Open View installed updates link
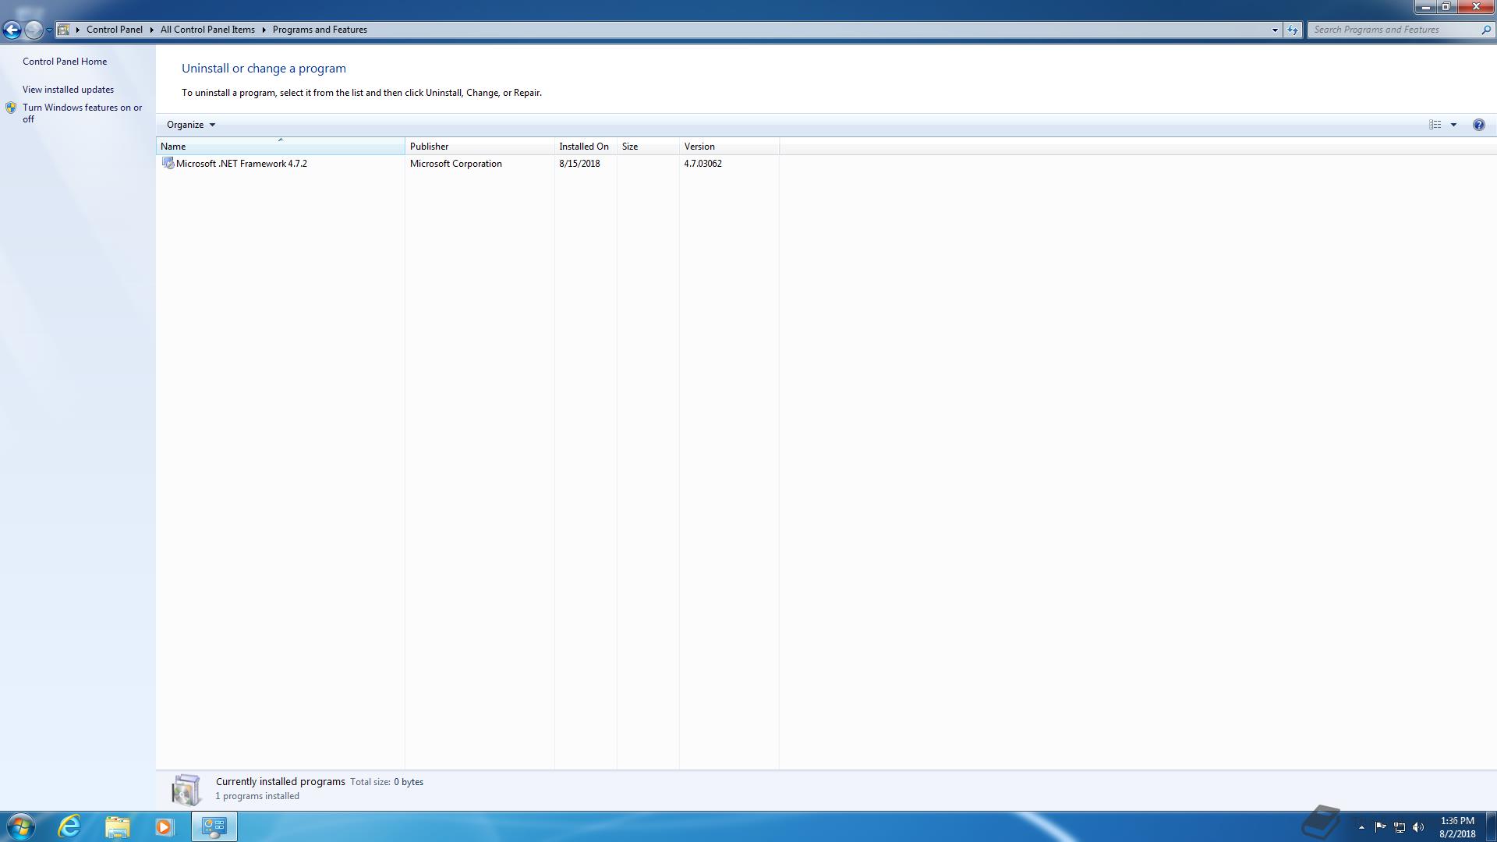1497x842 pixels. [68, 90]
